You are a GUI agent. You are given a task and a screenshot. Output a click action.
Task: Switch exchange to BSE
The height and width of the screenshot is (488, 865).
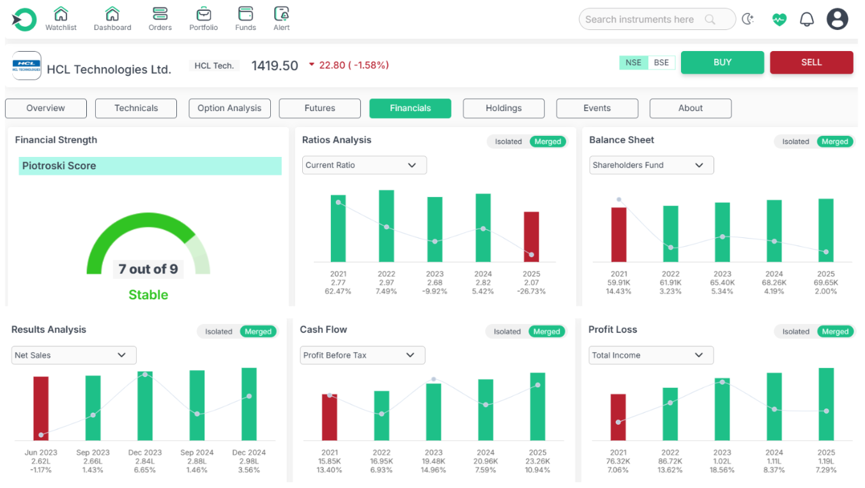click(661, 63)
